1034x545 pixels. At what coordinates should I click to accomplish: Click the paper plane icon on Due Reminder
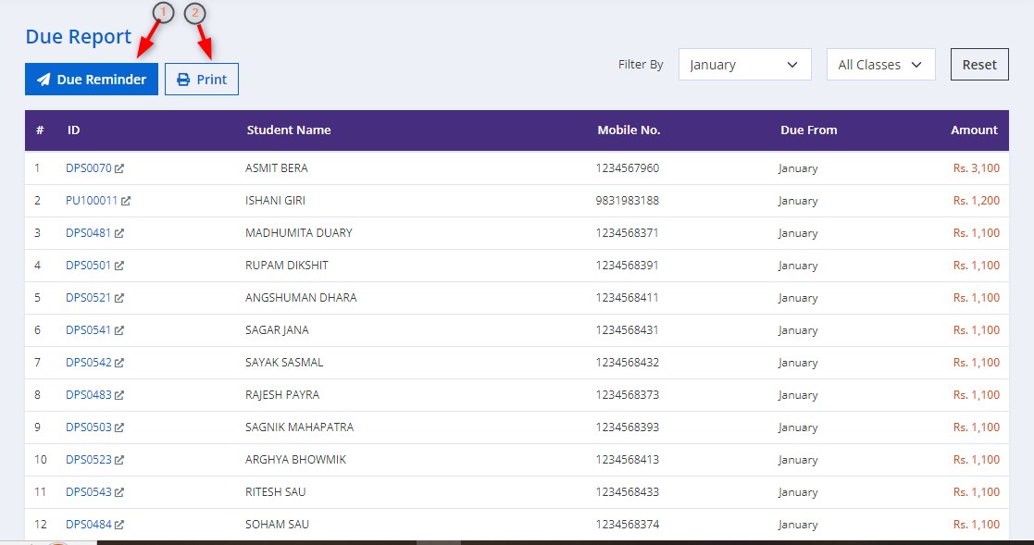pos(44,79)
